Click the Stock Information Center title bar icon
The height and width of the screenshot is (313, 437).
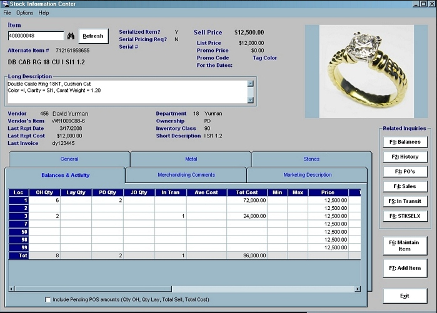(5, 4)
